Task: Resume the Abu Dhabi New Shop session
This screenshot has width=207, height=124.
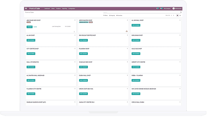Action: 29,27
